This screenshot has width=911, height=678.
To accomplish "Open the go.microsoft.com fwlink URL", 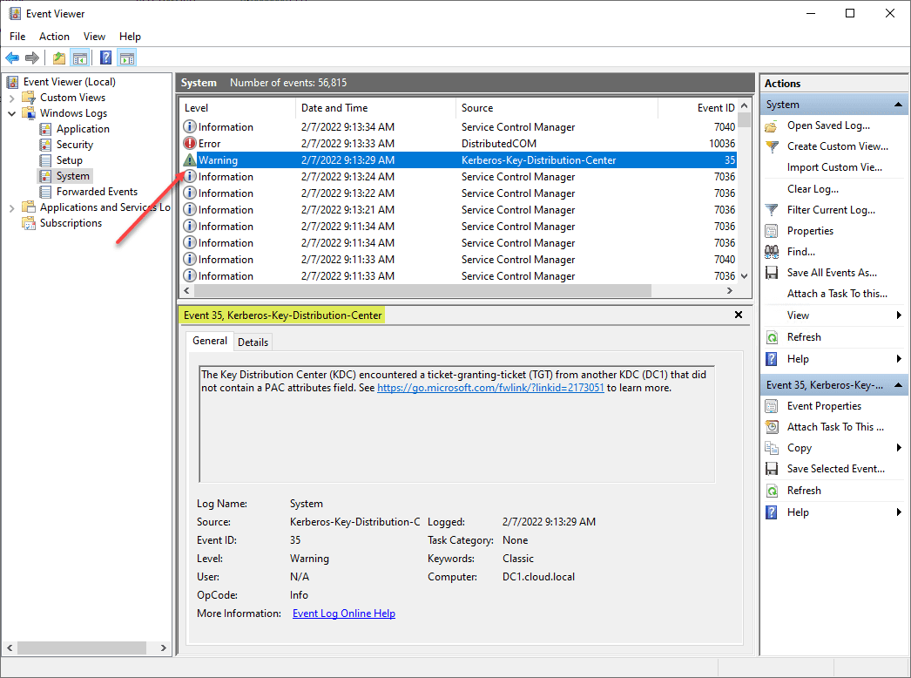I will click(490, 388).
